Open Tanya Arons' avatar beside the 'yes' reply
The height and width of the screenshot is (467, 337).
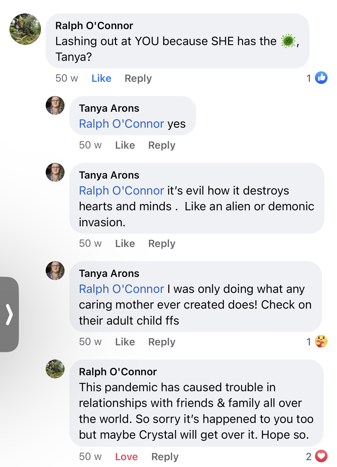pos(55,105)
